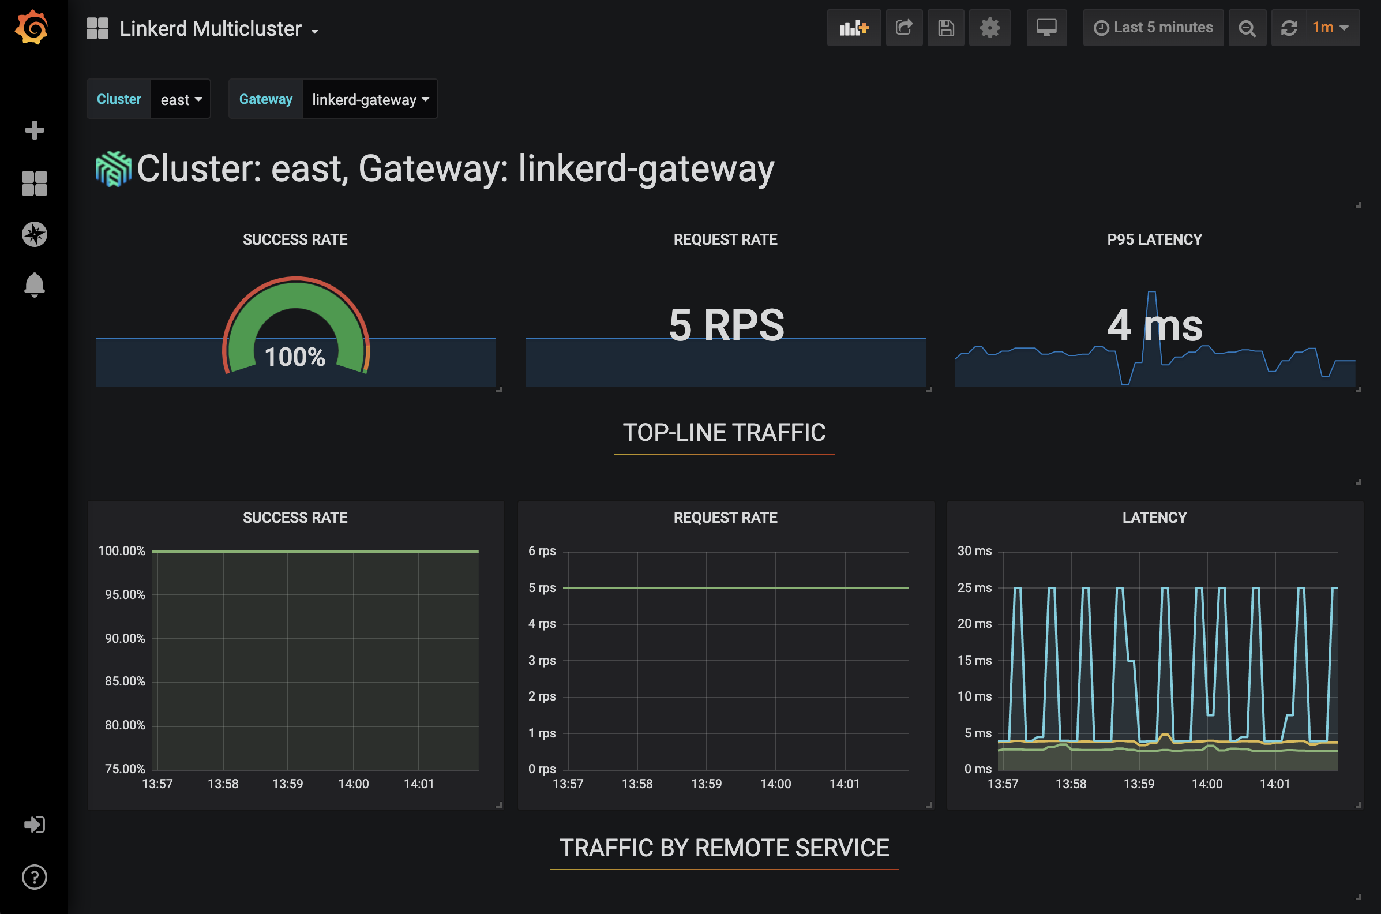Open dashboard settings with the gear icon
This screenshot has height=914, width=1381.
[x=989, y=27]
